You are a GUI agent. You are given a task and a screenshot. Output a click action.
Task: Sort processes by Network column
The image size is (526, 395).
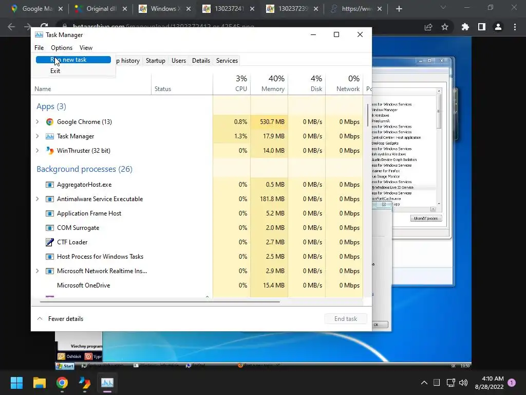coord(344,83)
